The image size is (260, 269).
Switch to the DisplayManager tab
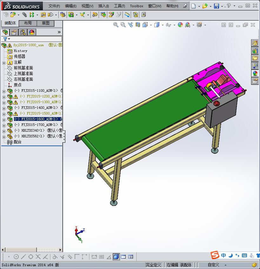tap(32, 32)
